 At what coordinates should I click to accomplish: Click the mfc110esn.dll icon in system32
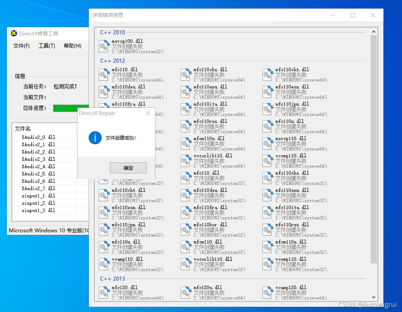click(104, 212)
